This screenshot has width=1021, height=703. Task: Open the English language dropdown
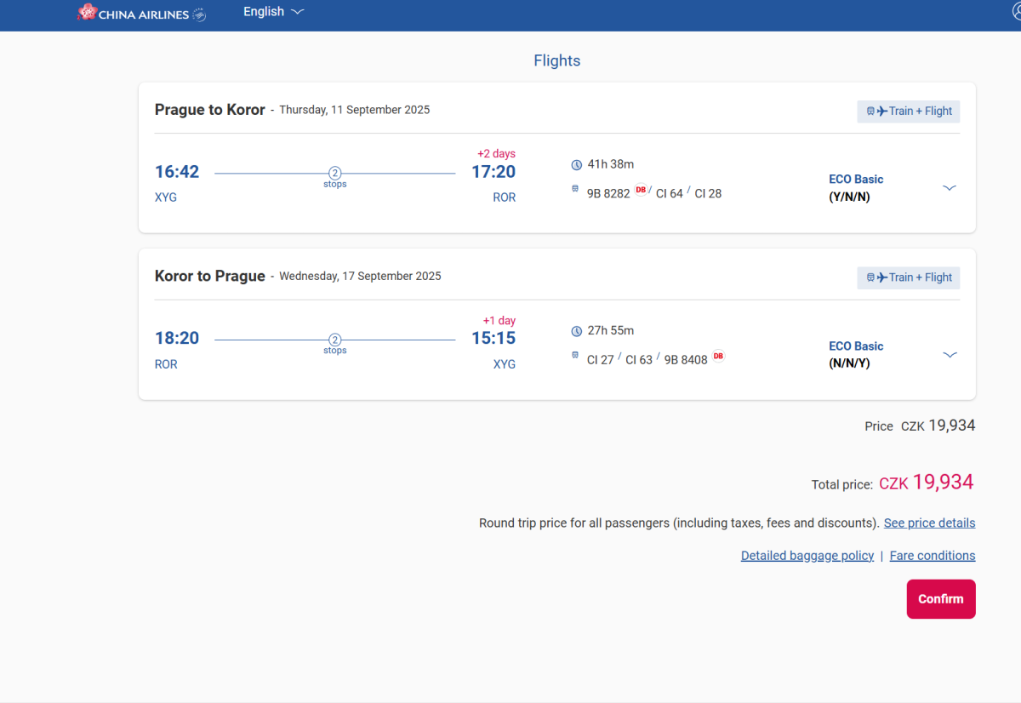pos(272,12)
